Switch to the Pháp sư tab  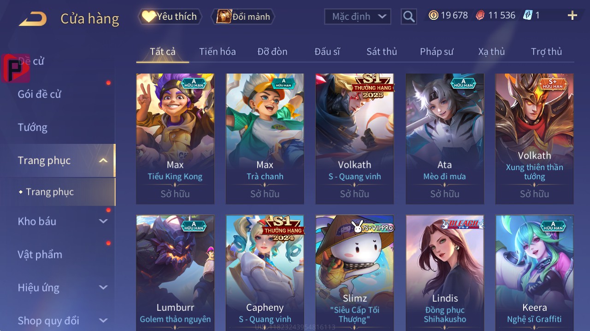click(x=437, y=51)
